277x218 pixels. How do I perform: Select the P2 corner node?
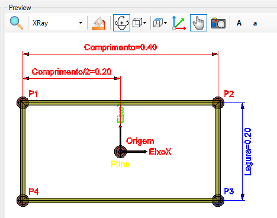(218, 102)
